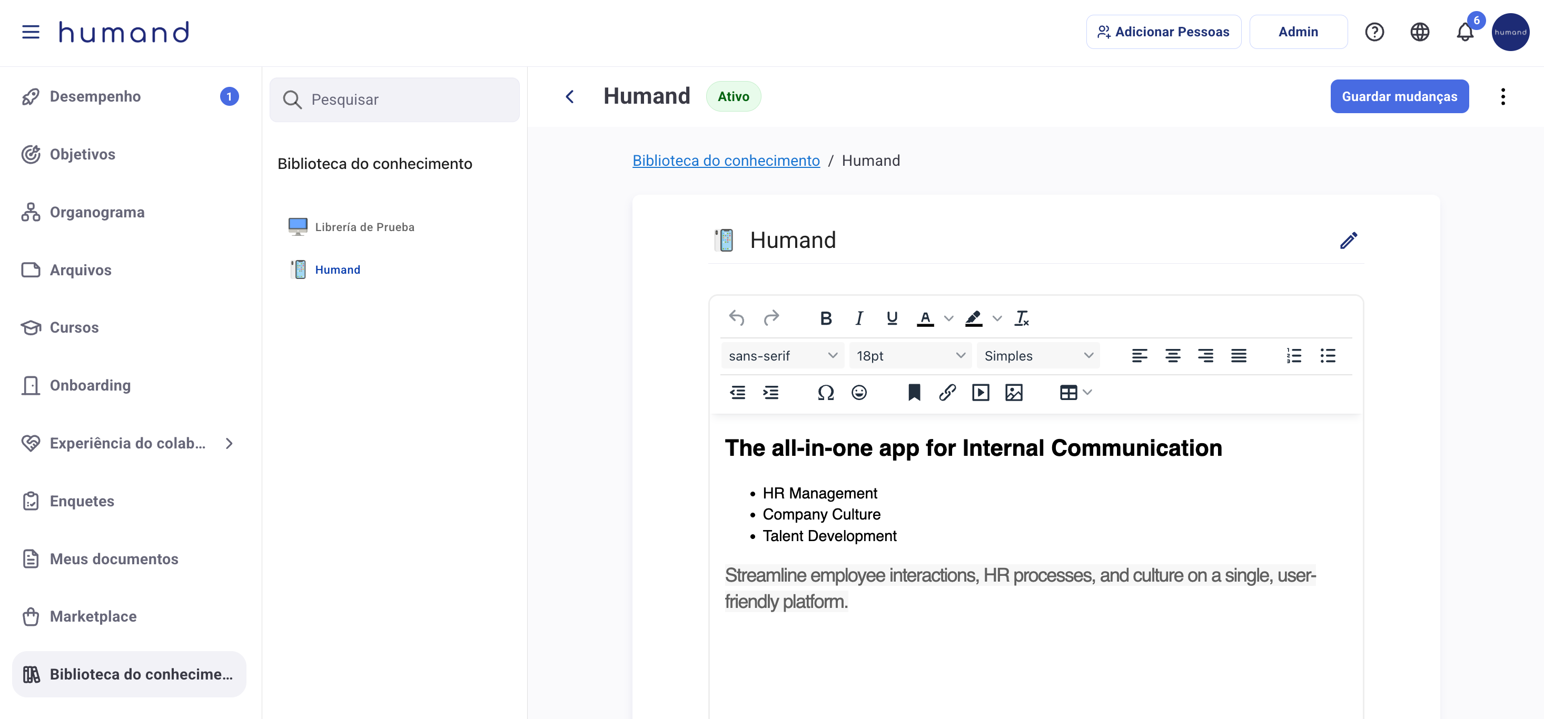
Task: Insert anchor bookmark icon
Action: pyautogui.click(x=914, y=393)
